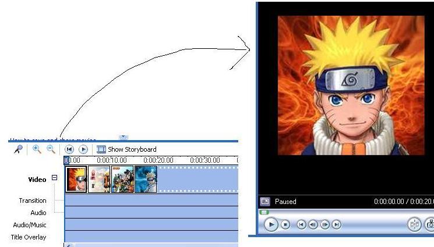Click the Paused status text
Image resolution: width=434 pixels, height=247 pixels.
[285, 202]
